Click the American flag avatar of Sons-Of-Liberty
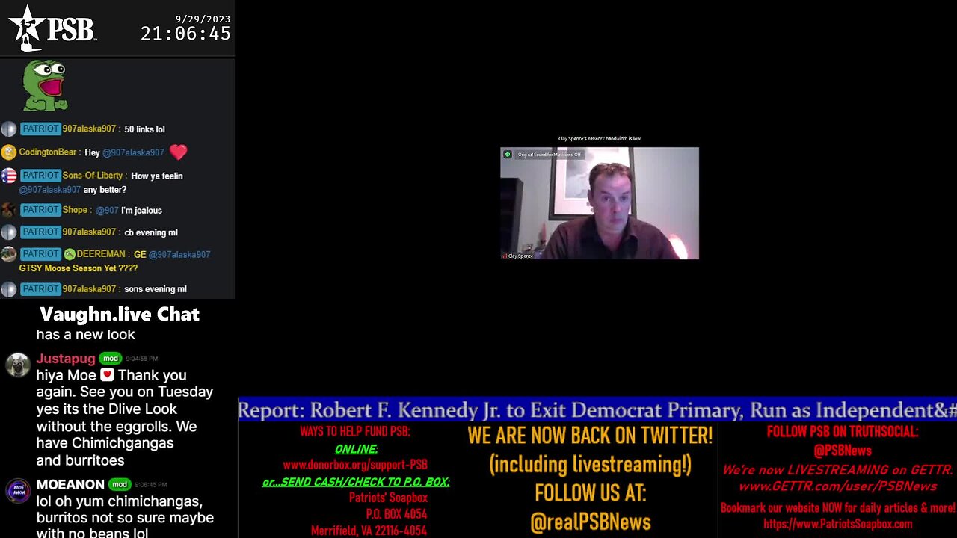 [9, 176]
